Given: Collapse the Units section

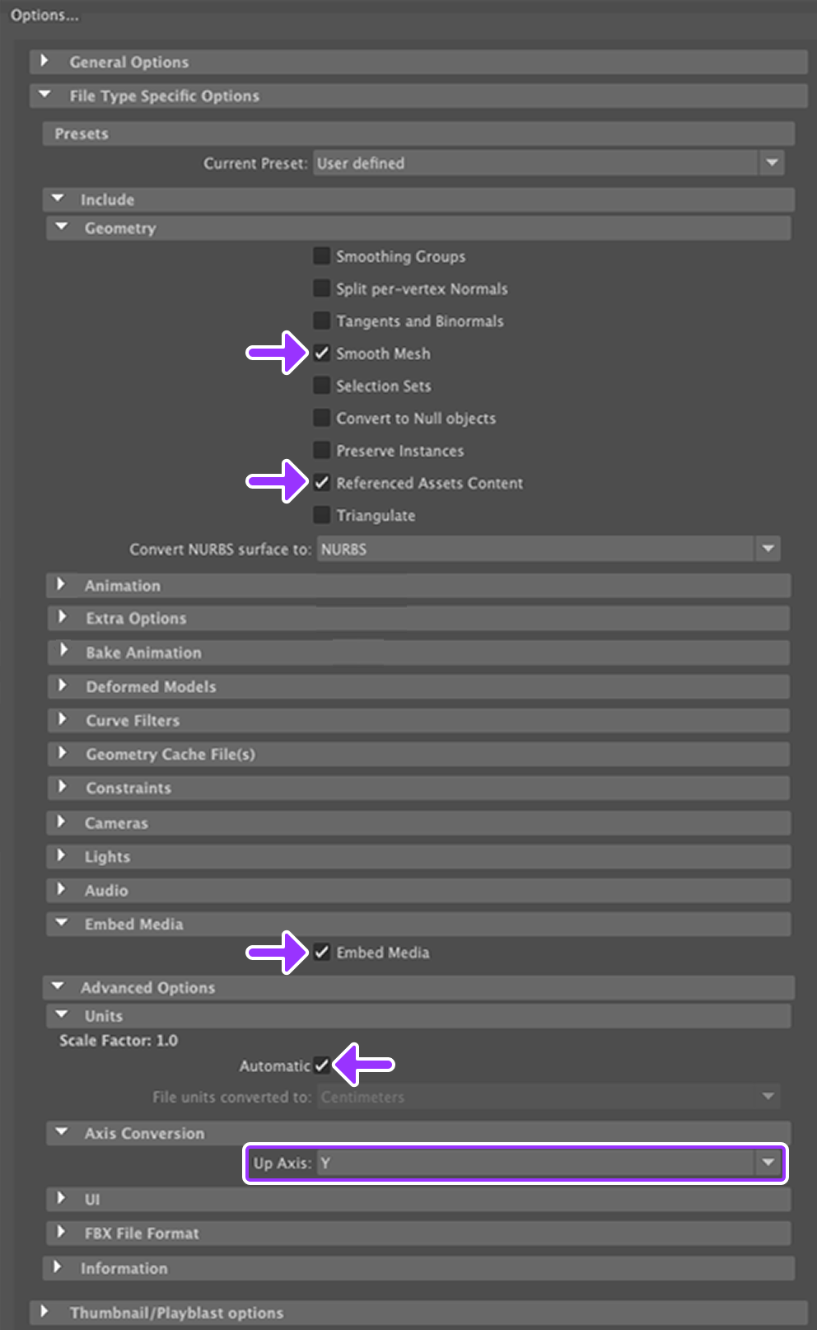Looking at the screenshot, I should tap(418, 1016).
